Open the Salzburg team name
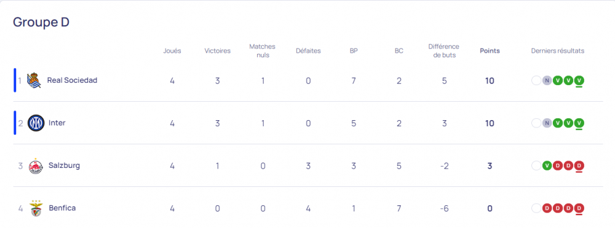Viewport: 615px width, 228px height. 65,165
